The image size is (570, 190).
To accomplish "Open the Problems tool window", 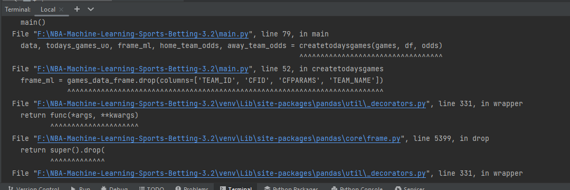I will [x=192, y=188].
